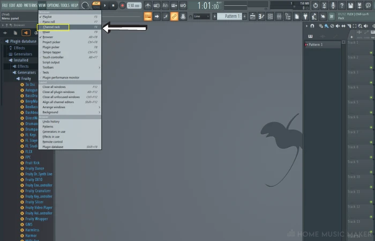Choose Close all windows in the menu
Image resolution: width=375 pixels, height=241 pixels.
[x=70, y=87]
